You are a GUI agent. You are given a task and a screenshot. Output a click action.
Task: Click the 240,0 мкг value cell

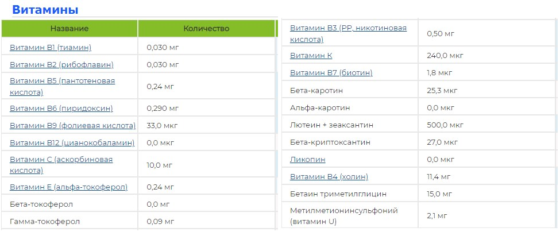pos(445,56)
